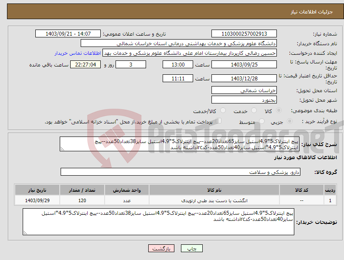Click the response deadline time 13:00
Viewport: 344px width, 260px height.
click(x=178, y=64)
